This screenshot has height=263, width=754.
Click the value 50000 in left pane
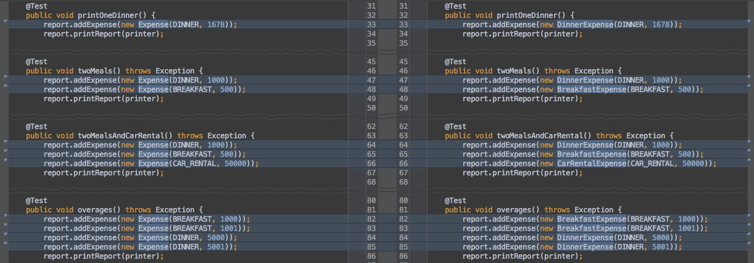[x=234, y=163]
